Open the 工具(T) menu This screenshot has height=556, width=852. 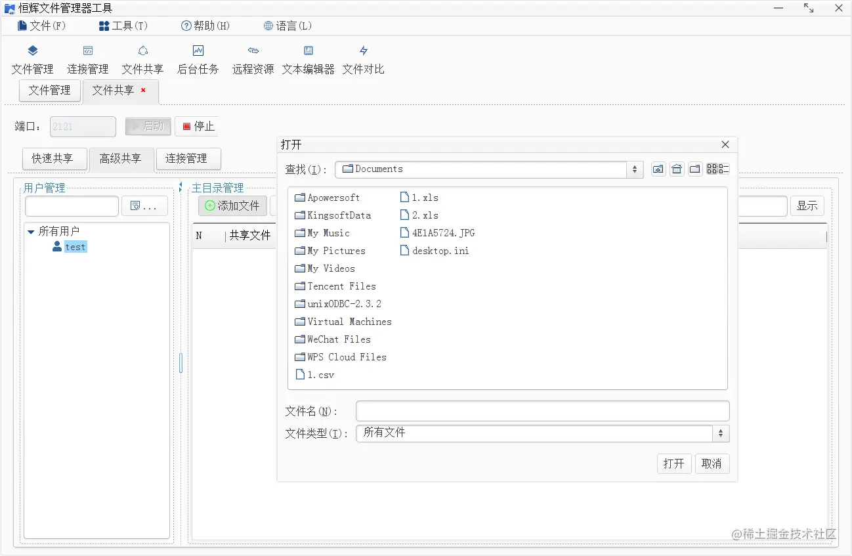[123, 26]
